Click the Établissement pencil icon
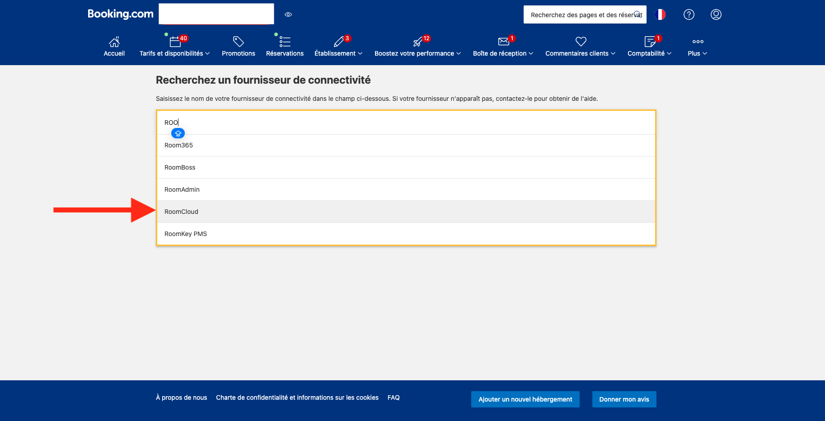The width and height of the screenshot is (825, 421). pyautogui.click(x=339, y=42)
